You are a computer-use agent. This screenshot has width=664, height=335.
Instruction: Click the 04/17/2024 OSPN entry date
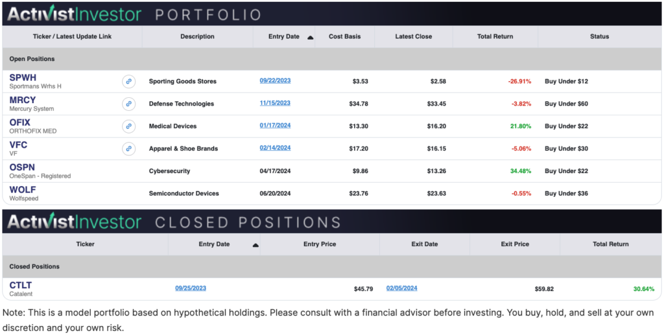click(275, 171)
